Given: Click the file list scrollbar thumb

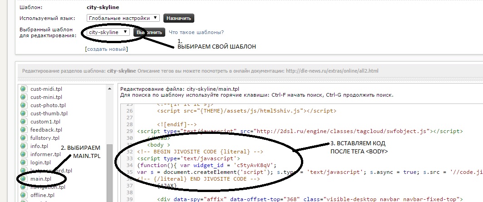Looking at the screenshot, I should [110, 173].
